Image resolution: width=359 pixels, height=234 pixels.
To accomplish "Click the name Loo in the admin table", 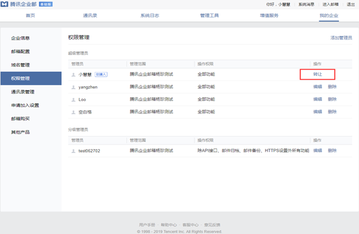I will [82, 100].
